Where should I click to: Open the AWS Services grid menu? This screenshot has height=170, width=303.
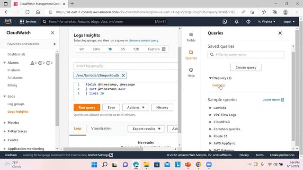coord(28,22)
